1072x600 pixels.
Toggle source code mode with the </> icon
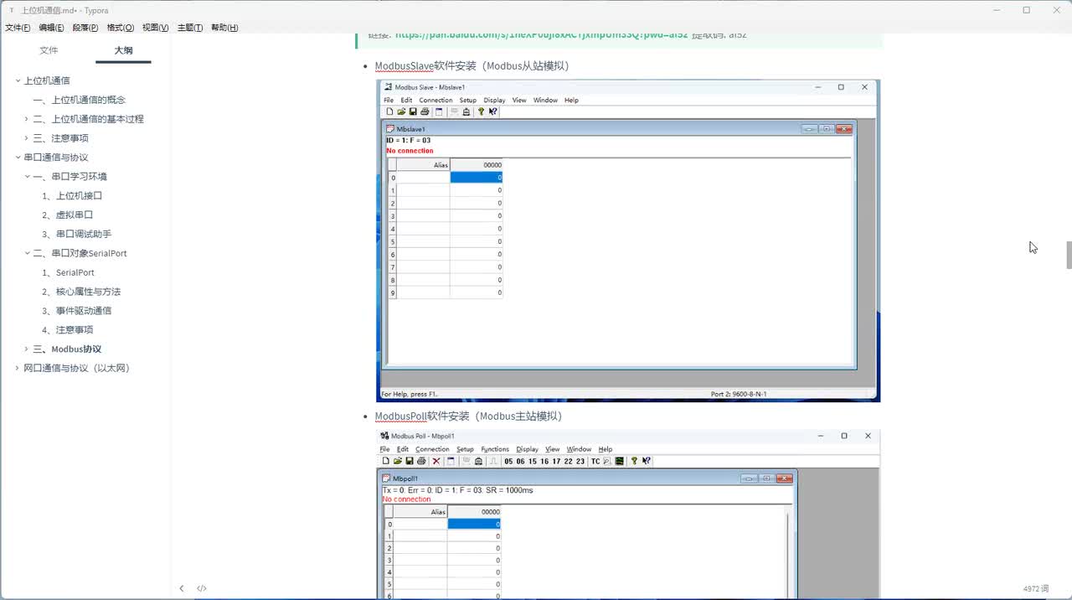point(202,588)
